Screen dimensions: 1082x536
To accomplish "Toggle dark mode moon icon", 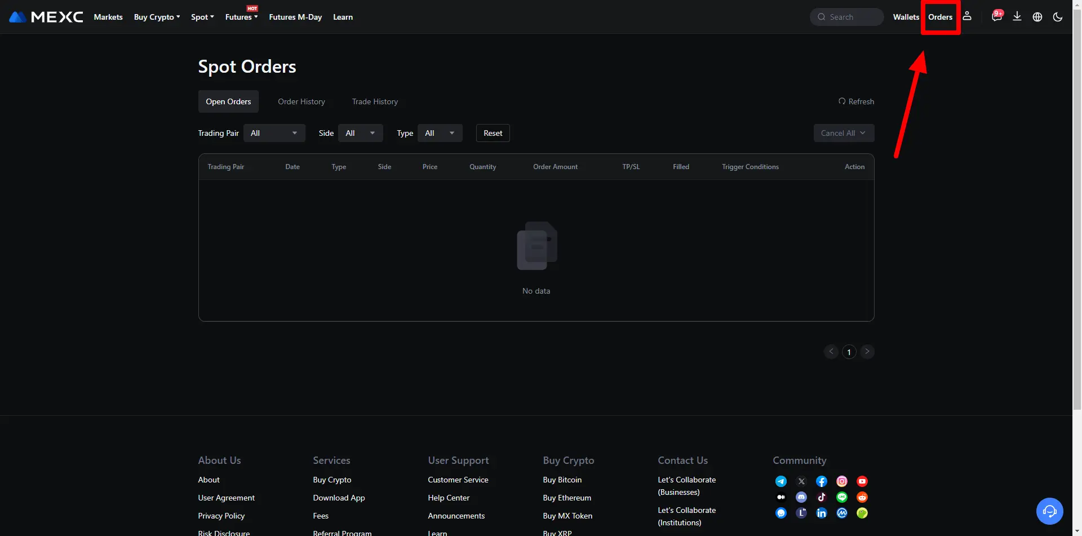I will pos(1058,17).
